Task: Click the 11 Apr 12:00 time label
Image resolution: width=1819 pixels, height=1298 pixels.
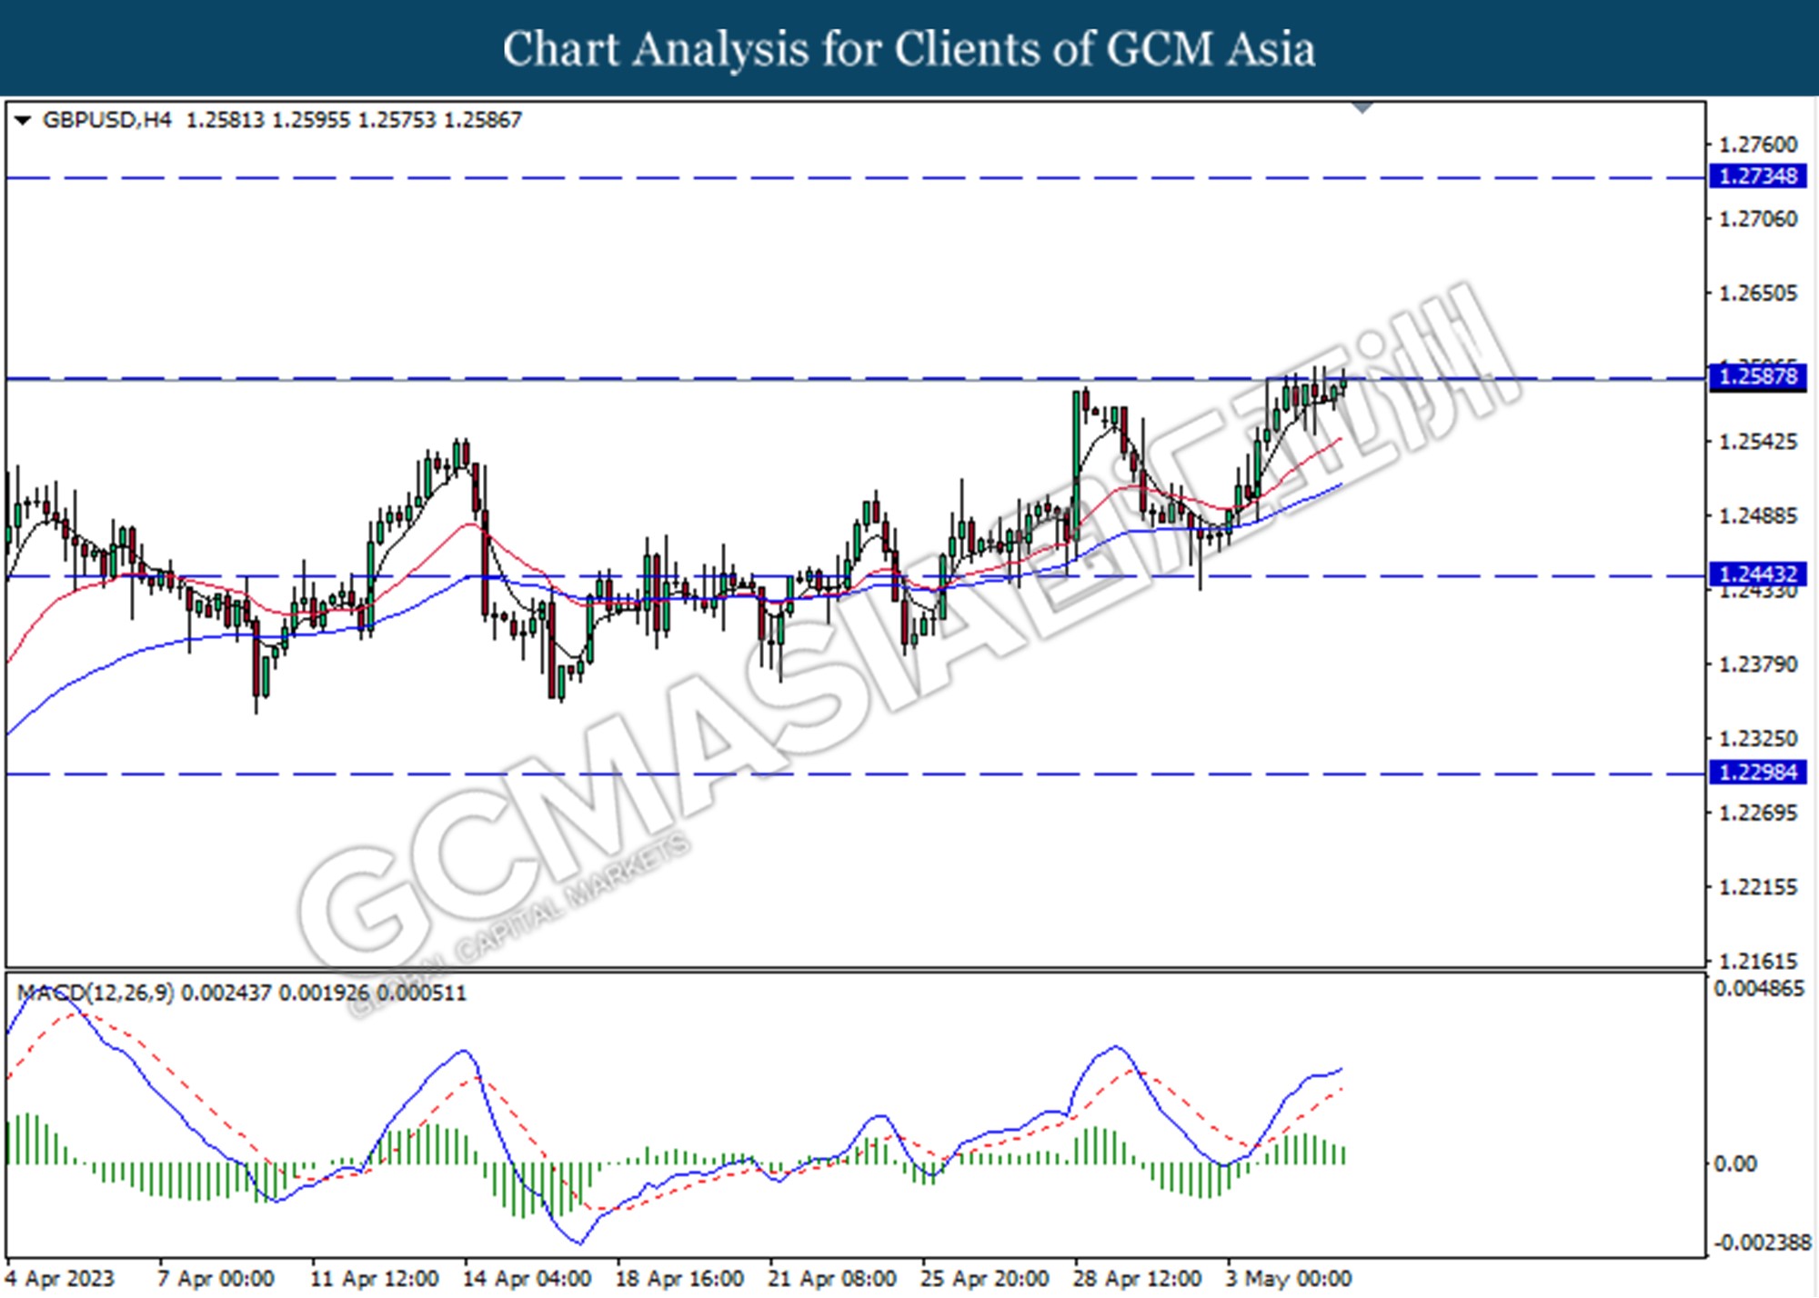Action: click(375, 1279)
